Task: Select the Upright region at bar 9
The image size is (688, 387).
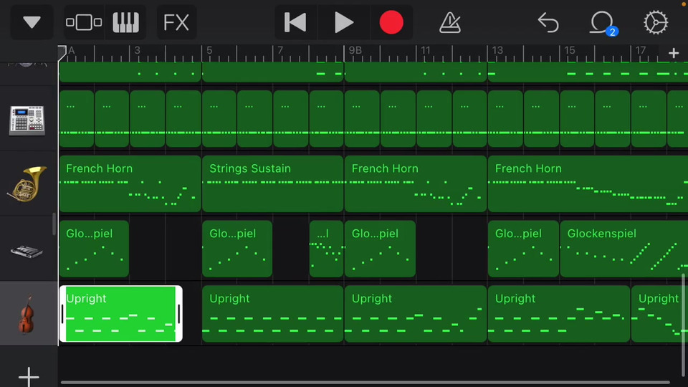Action: pos(416,314)
